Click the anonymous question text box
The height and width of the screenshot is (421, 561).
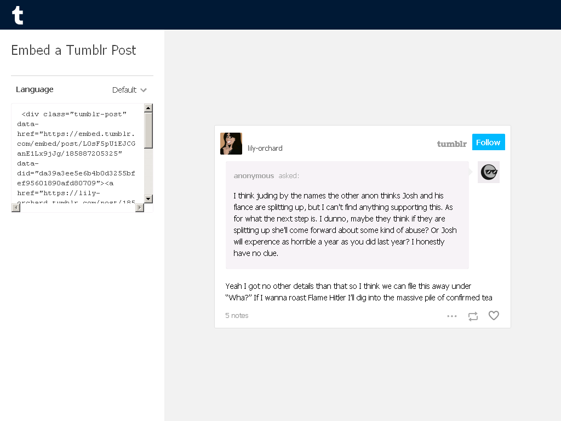(347, 215)
